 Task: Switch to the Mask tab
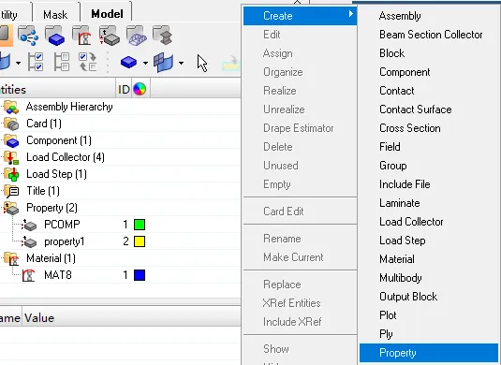point(55,15)
